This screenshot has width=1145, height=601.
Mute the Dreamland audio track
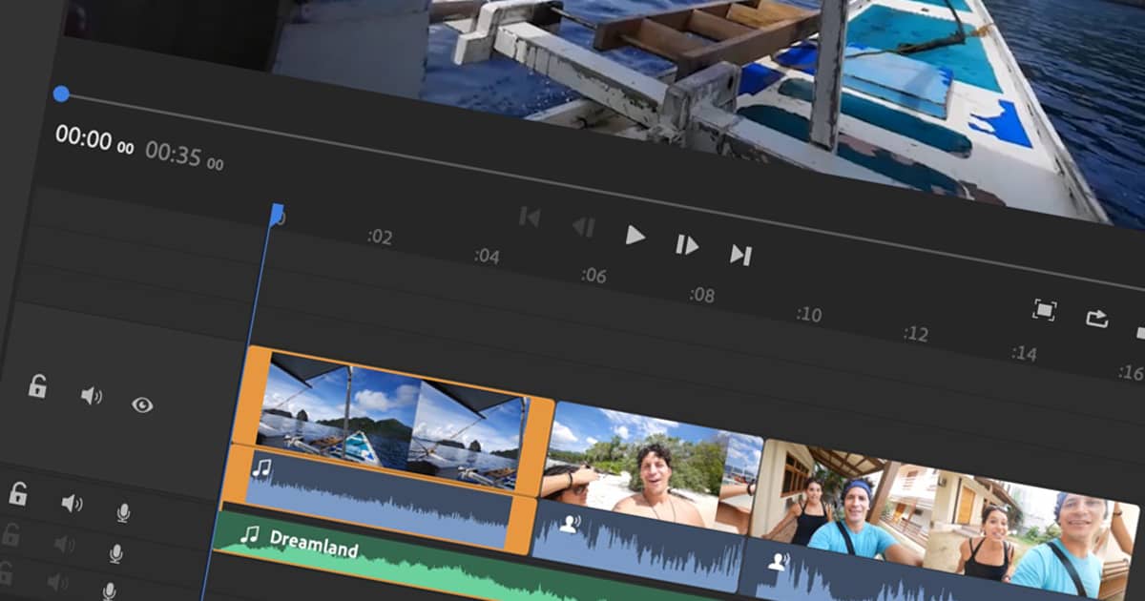[x=72, y=503]
